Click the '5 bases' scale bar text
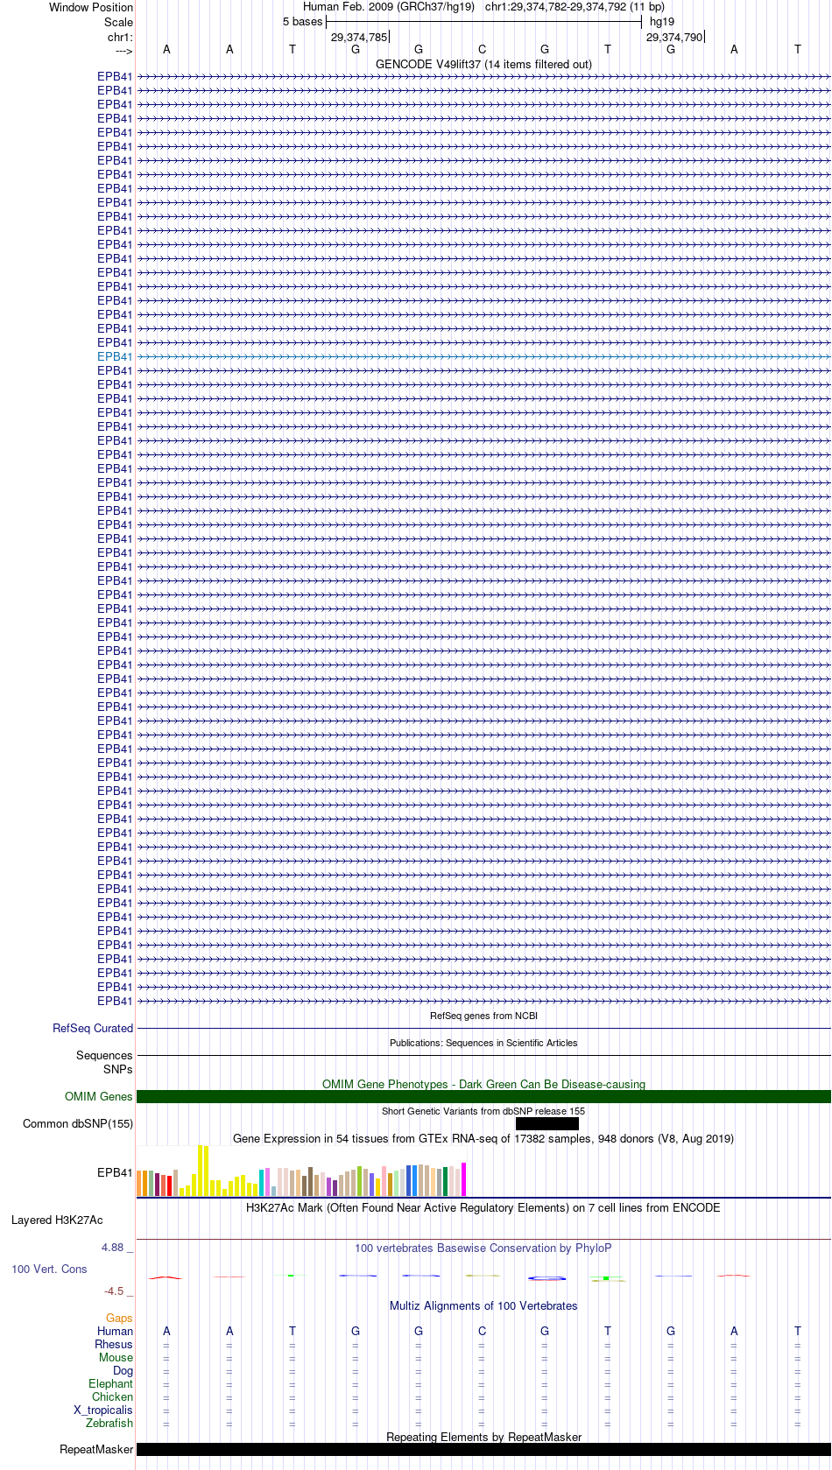 pyautogui.click(x=302, y=21)
